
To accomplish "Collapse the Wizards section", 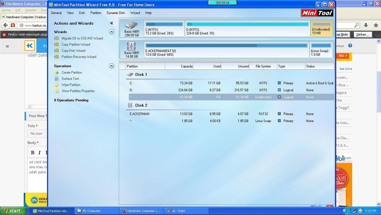I will [112, 32].
